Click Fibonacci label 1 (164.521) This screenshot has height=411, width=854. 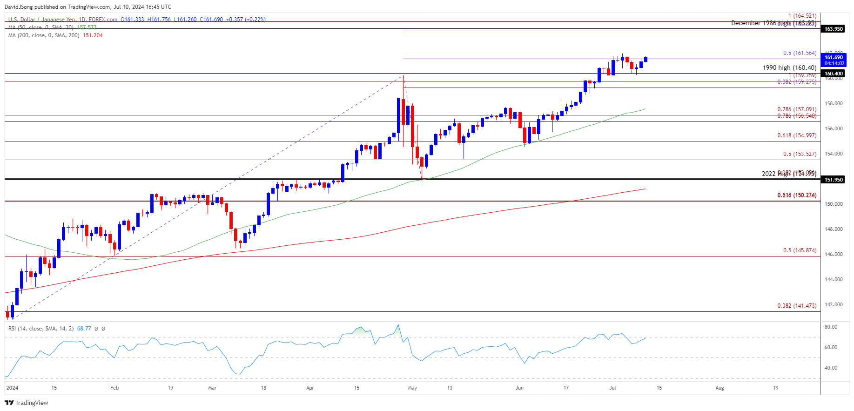point(802,16)
